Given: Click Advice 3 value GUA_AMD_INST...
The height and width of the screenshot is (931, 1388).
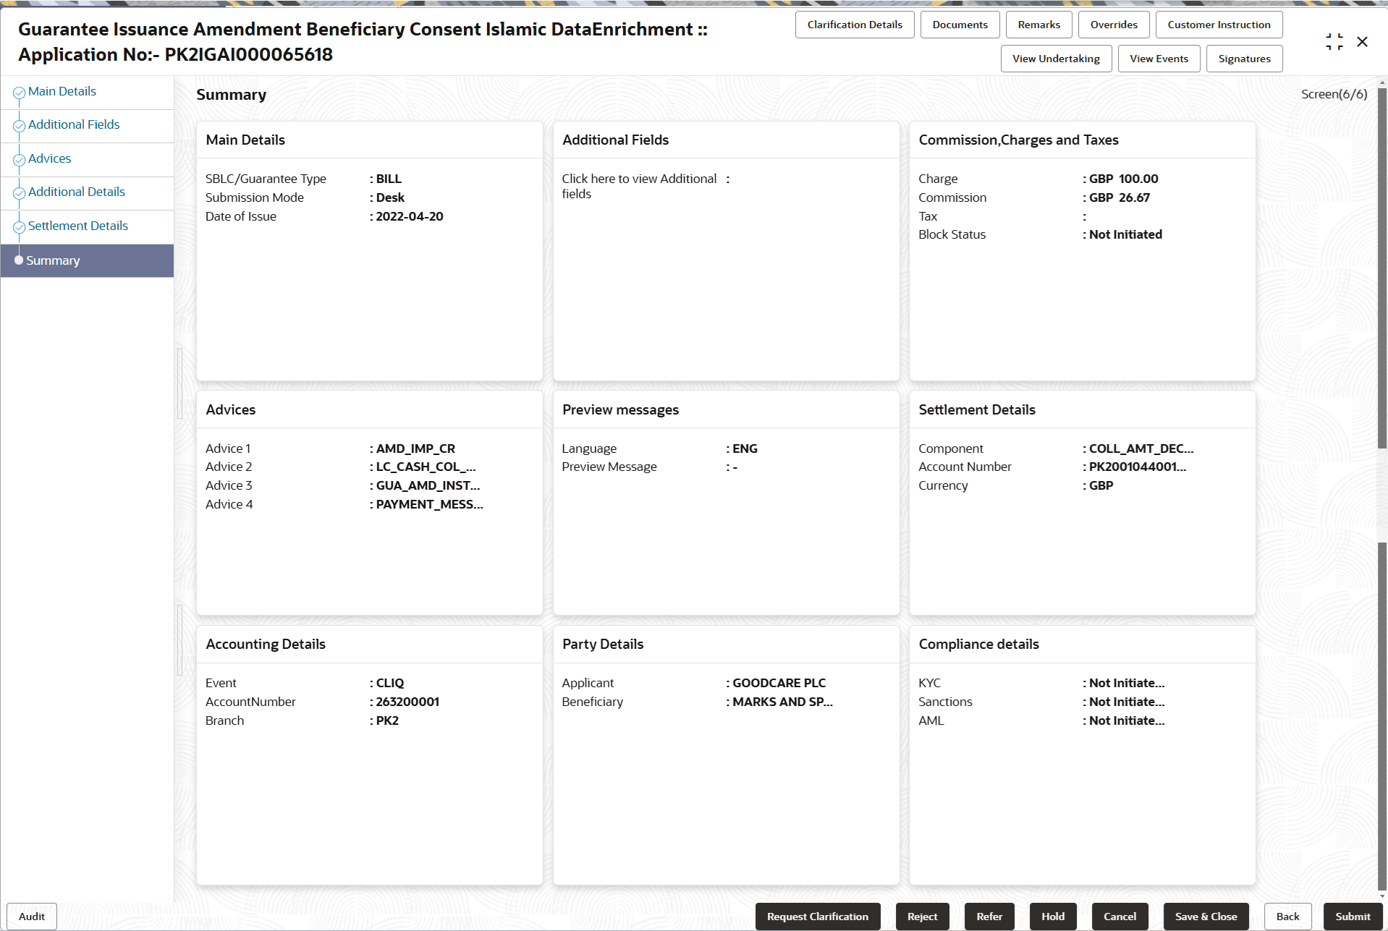Looking at the screenshot, I should tap(428, 485).
